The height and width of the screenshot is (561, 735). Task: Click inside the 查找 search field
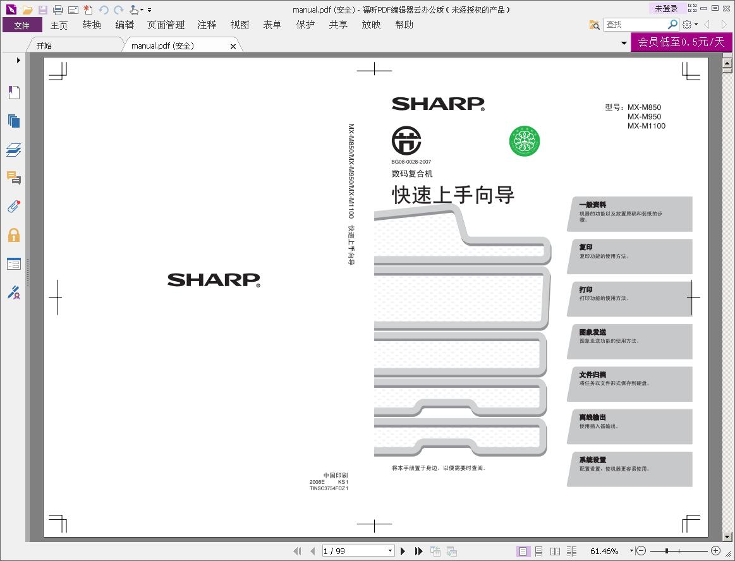pos(635,25)
